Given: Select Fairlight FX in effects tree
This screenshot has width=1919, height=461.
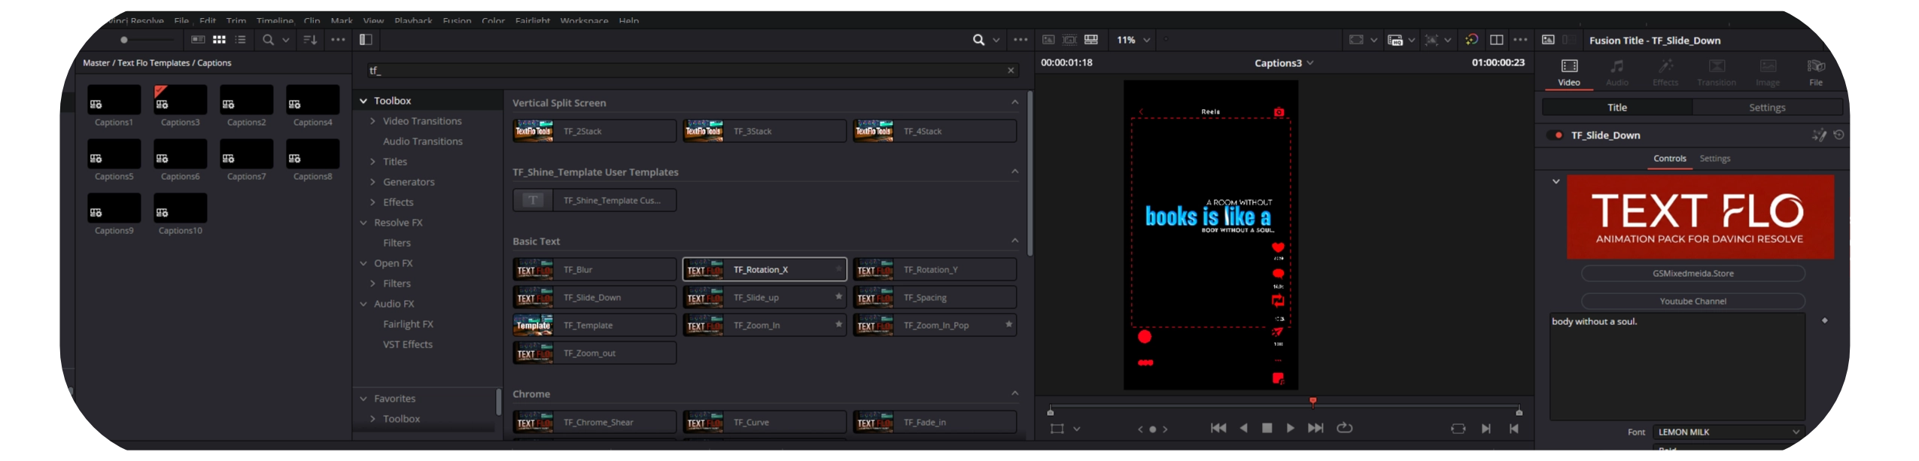Looking at the screenshot, I should click(x=408, y=324).
